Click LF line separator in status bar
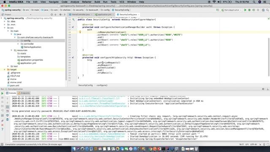 click(247, 144)
